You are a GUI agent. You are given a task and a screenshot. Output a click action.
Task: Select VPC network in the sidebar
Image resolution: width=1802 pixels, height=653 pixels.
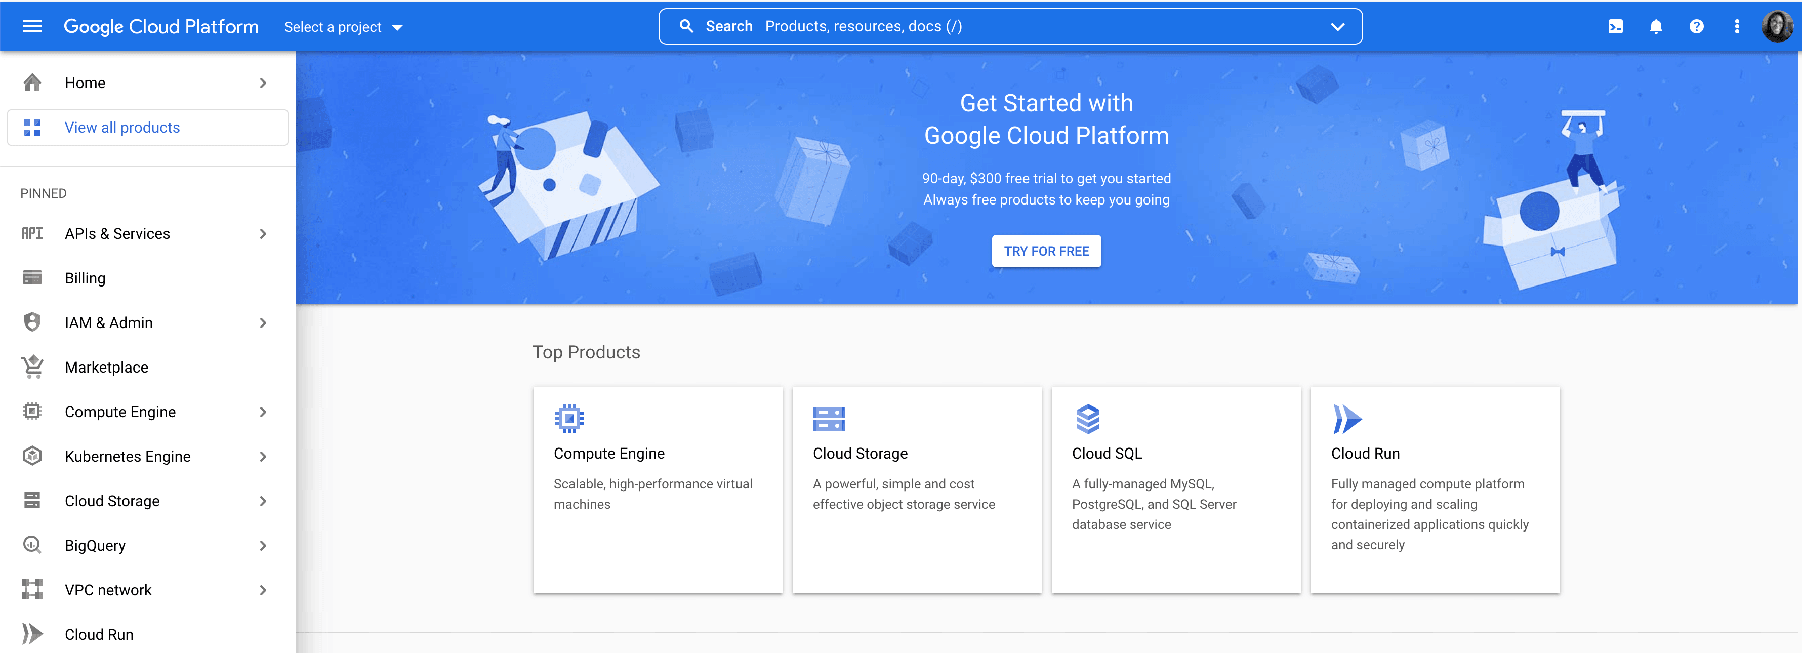pyautogui.click(x=108, y=590)
